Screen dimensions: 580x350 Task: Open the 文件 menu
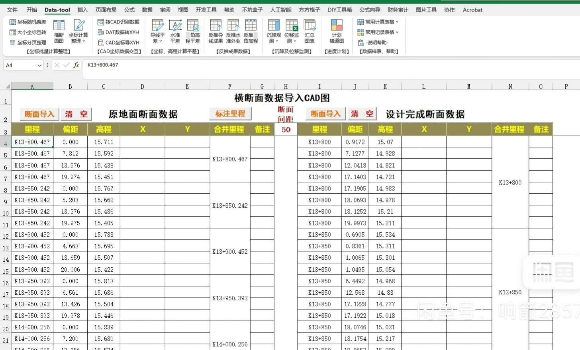12,10
